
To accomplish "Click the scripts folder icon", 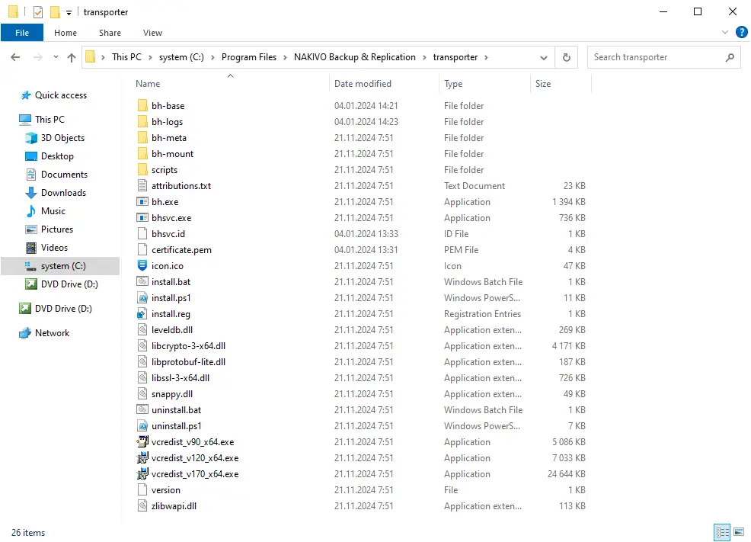I will click(x=142, y=170).
